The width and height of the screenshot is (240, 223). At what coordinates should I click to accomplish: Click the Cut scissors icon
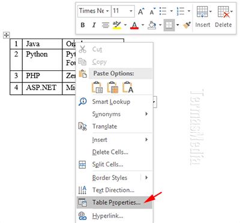[x=82, y=49]
